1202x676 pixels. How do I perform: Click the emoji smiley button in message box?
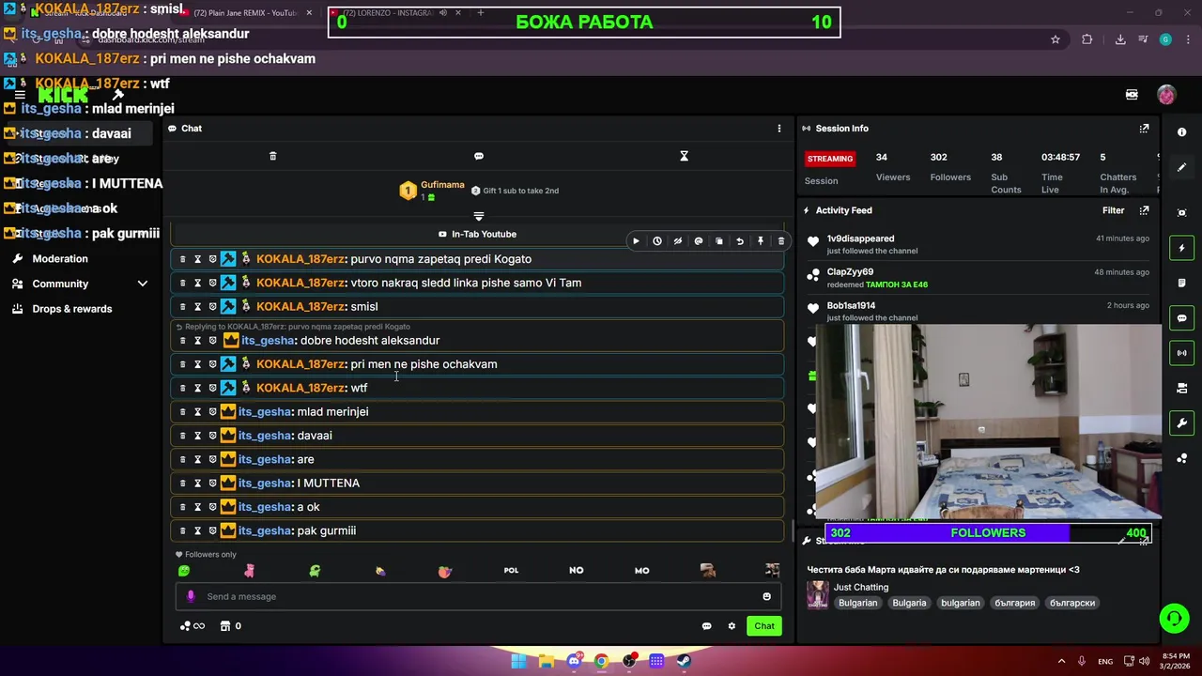(766, 596)
